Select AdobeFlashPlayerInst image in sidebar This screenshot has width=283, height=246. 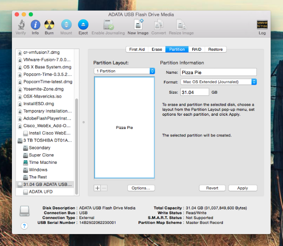click(x=45, y=118)
